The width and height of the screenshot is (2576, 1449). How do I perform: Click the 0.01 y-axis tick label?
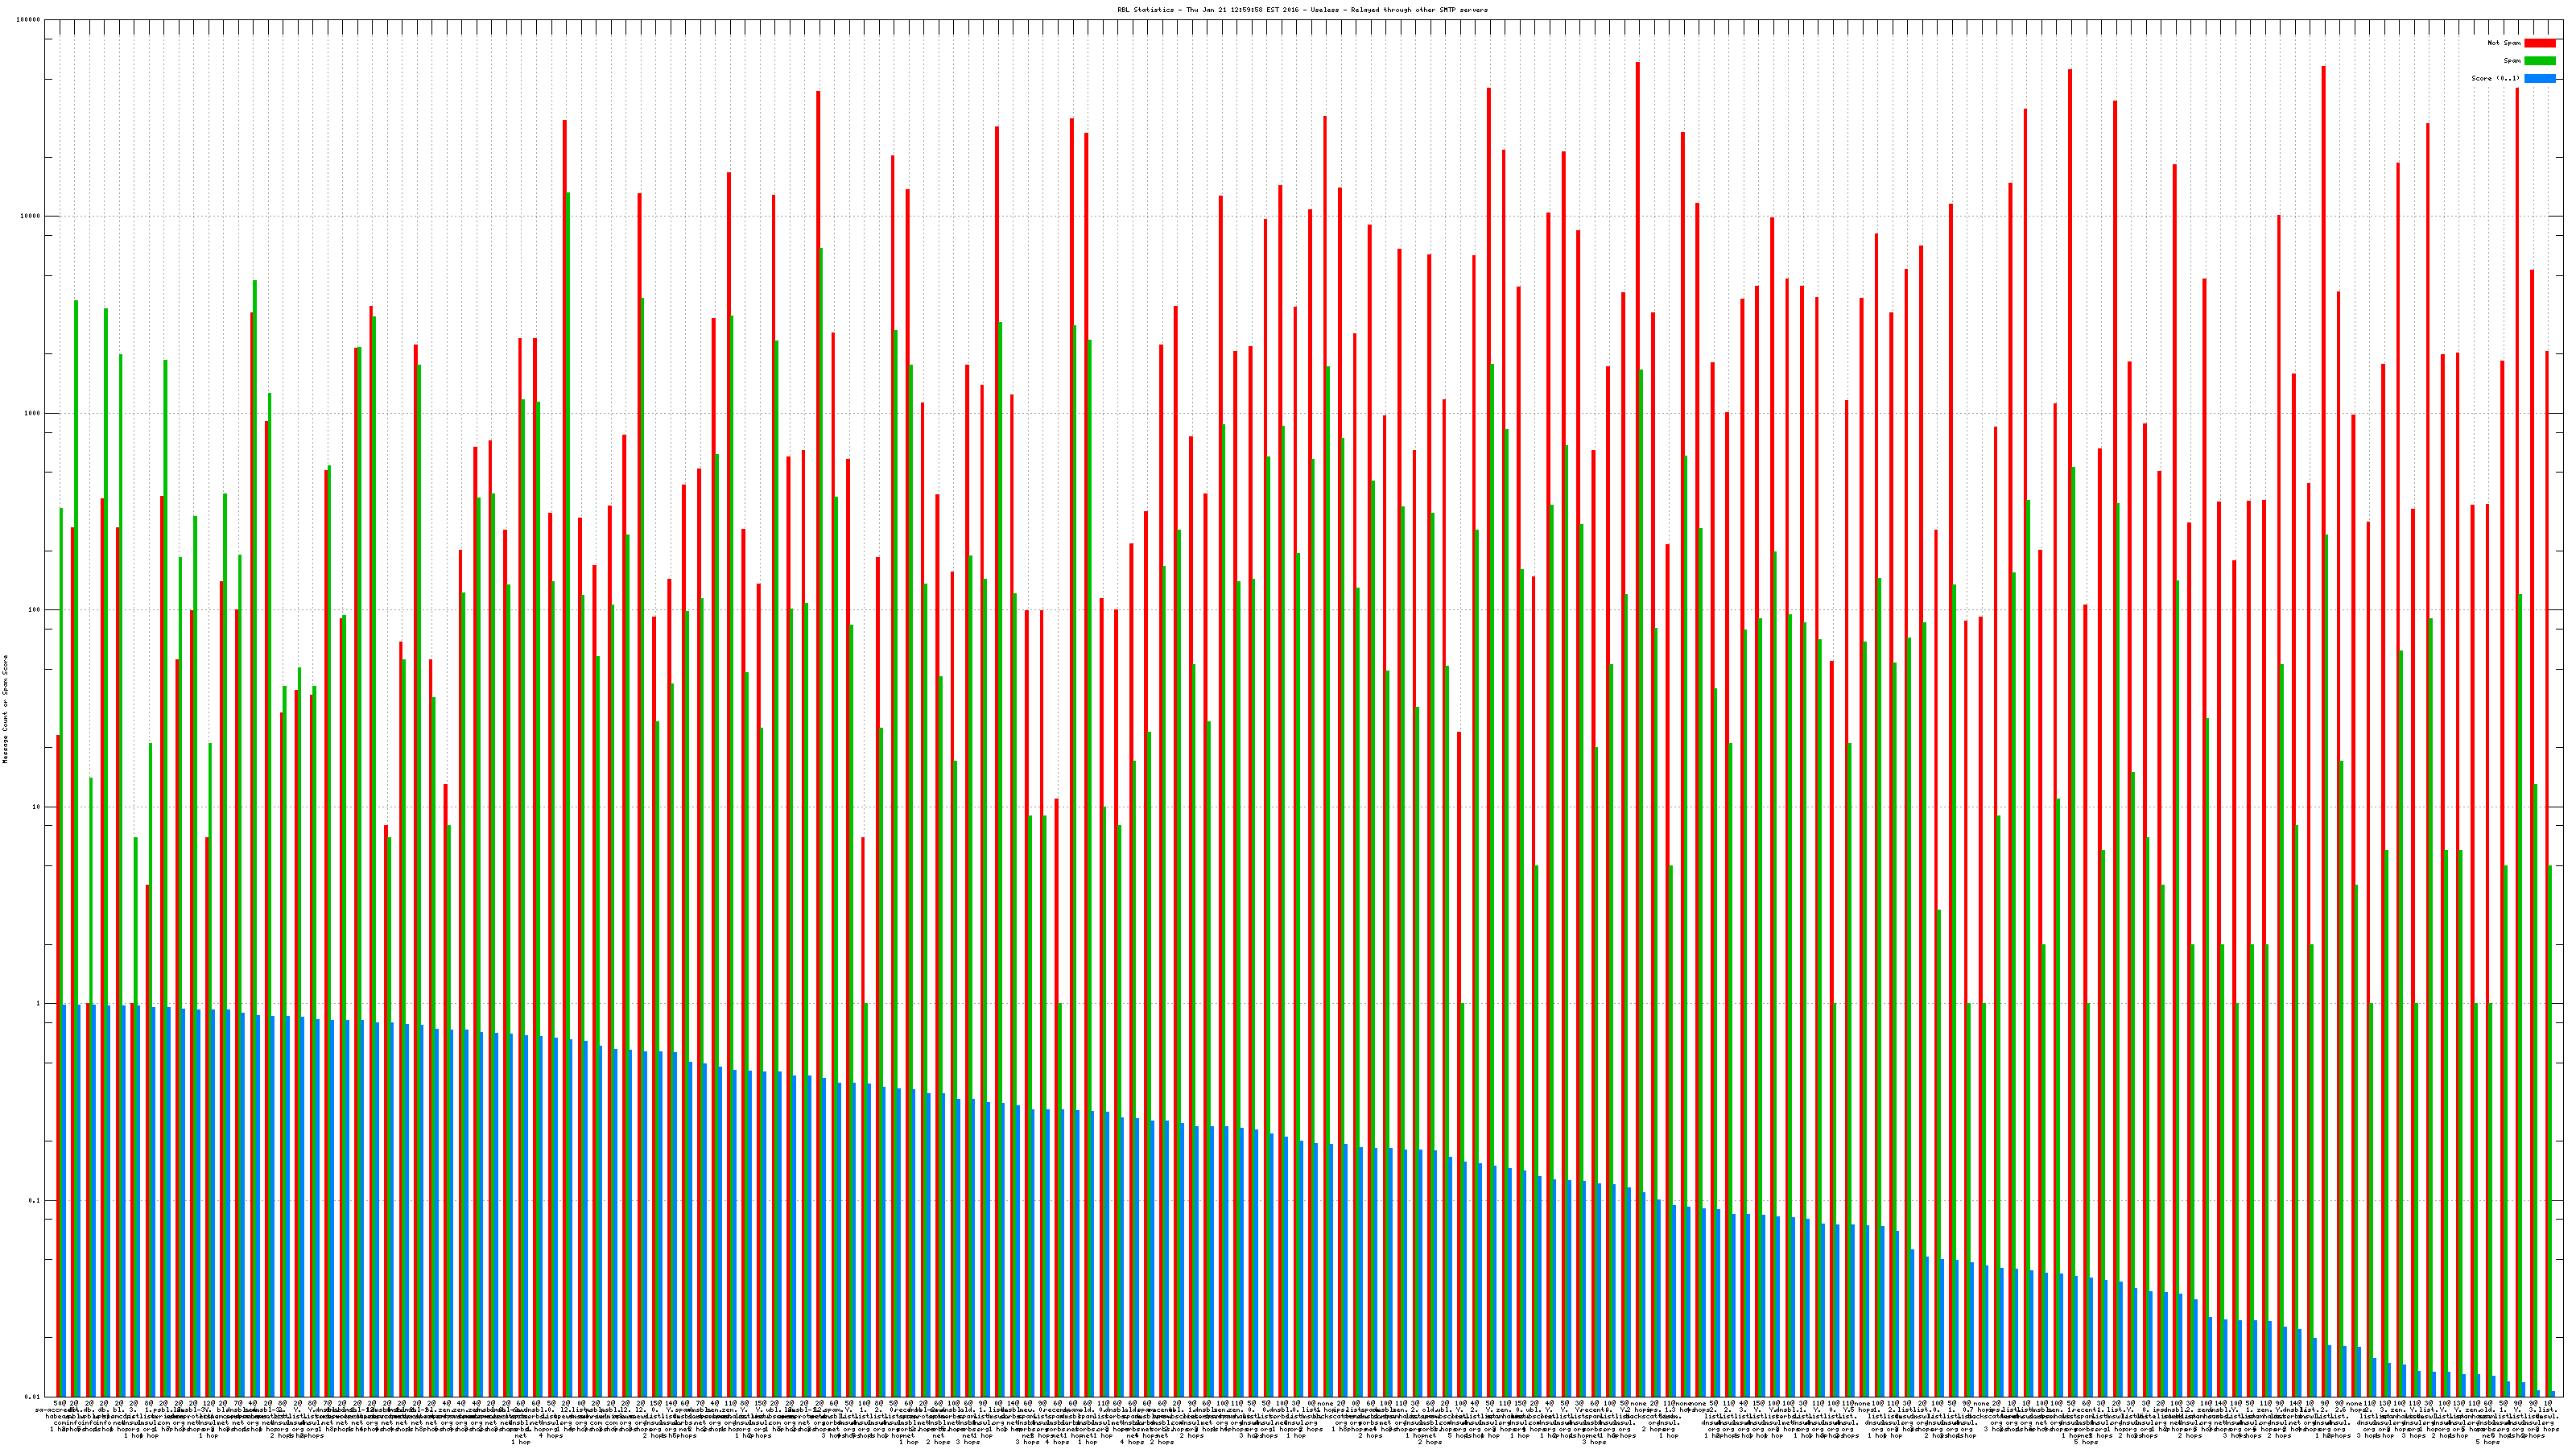(32, 1397)
